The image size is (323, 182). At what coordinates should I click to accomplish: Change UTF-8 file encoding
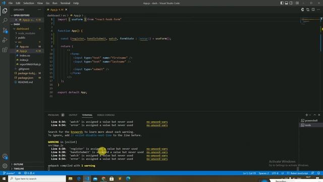[x=275, y=173]
